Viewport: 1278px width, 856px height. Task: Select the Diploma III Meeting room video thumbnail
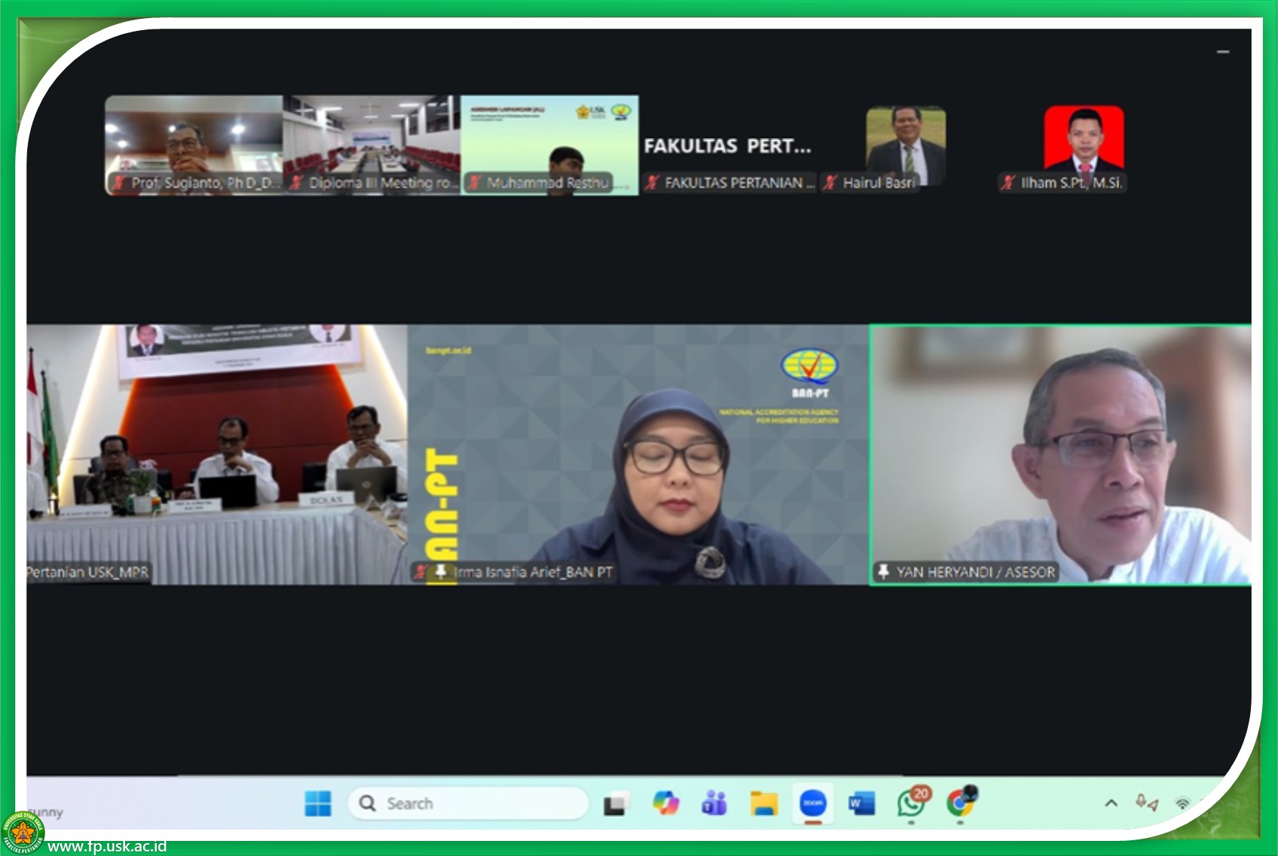[371, 145]
